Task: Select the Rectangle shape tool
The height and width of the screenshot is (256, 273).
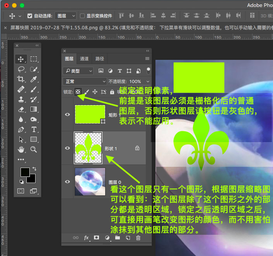Action: coord(34,139)
